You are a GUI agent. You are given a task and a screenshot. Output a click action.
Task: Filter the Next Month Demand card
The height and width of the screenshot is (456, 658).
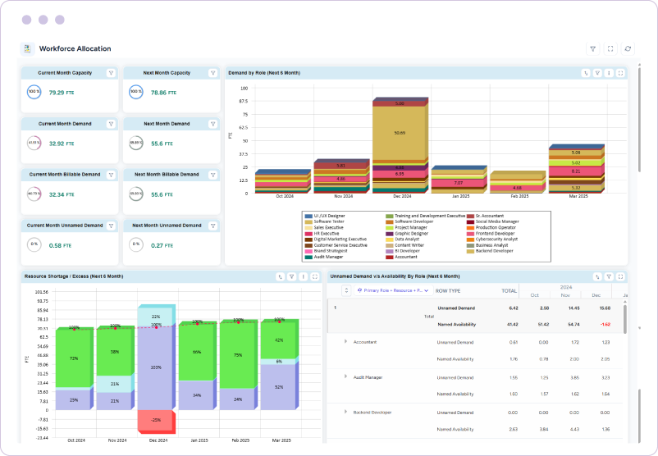point(212,124)
